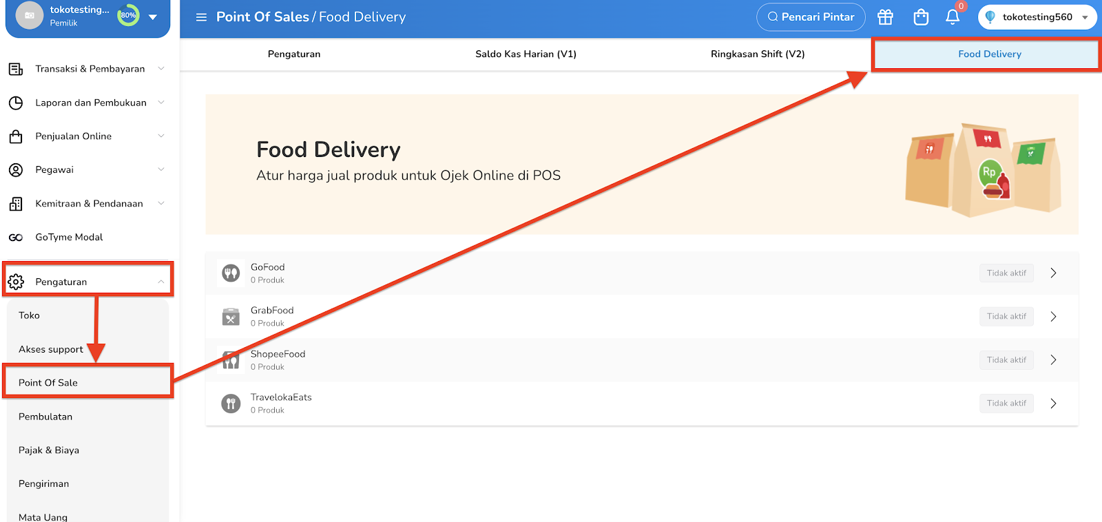The width and height of the screenshot is (1102, 522).
Task: Click Point Of Sales breadcrumb link
Action: (x=262, y=17)
